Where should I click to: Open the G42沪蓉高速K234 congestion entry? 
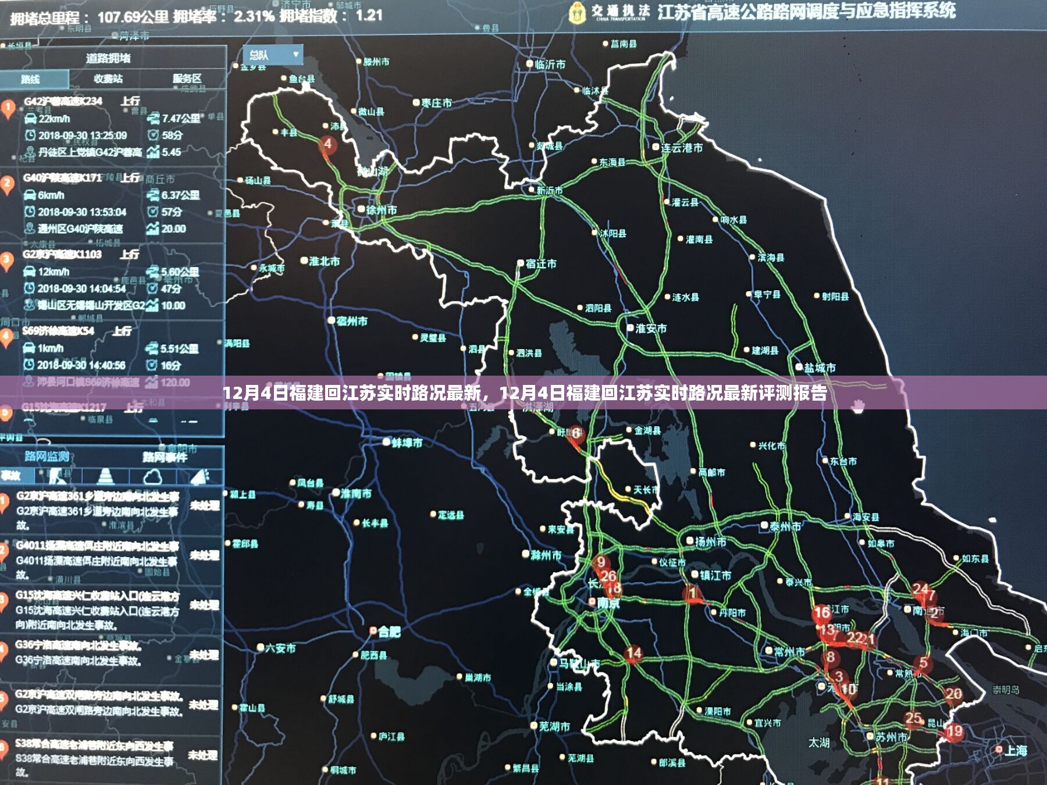[x=113, y=126]
